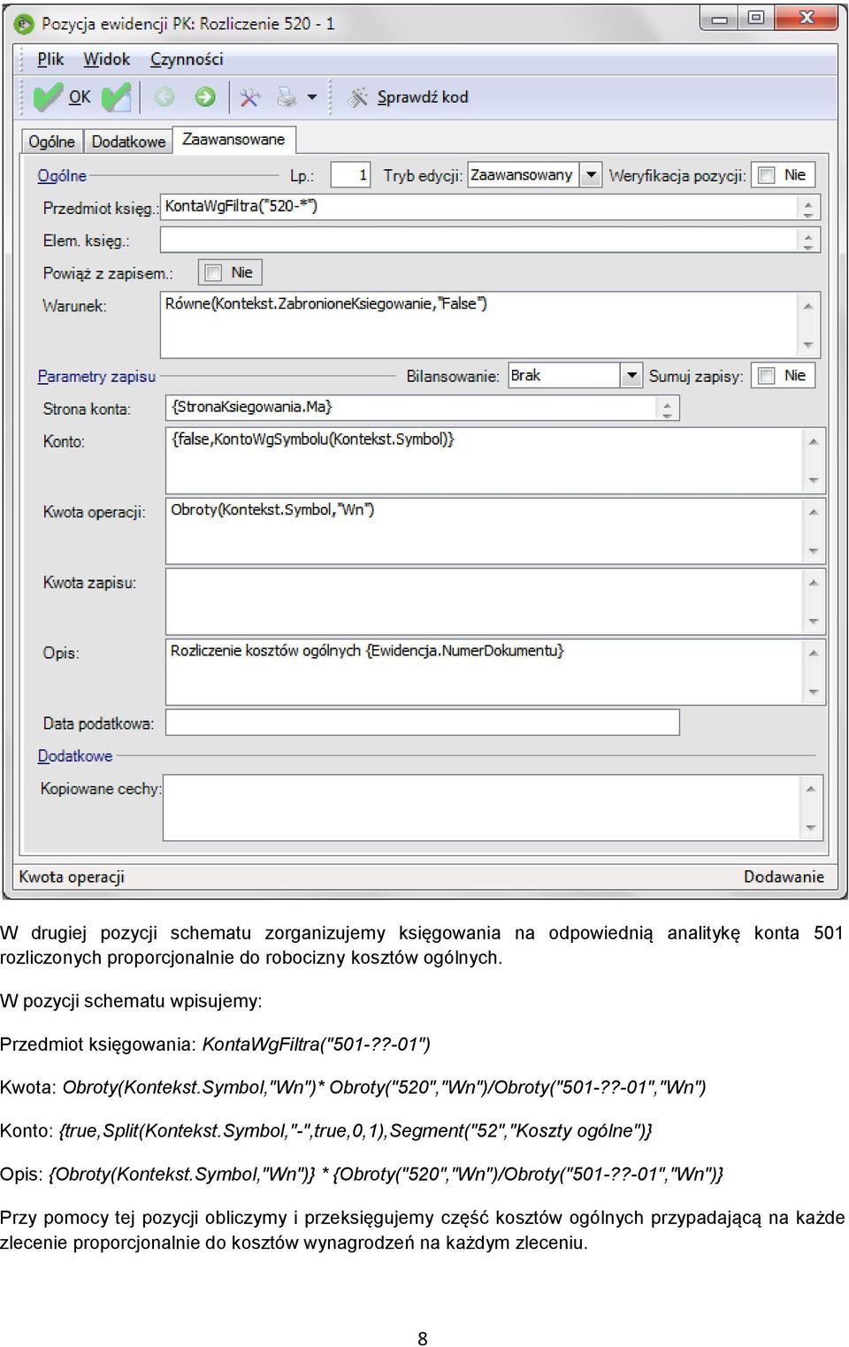Click the Dodatkowe section header link

(75, 756)
